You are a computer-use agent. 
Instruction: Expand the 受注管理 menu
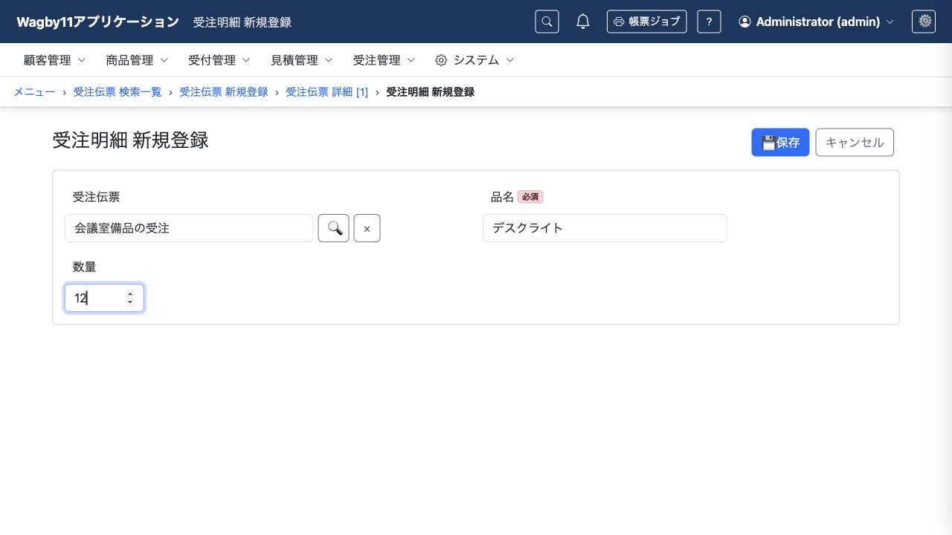pyautogui.click(x=384, y=60)
